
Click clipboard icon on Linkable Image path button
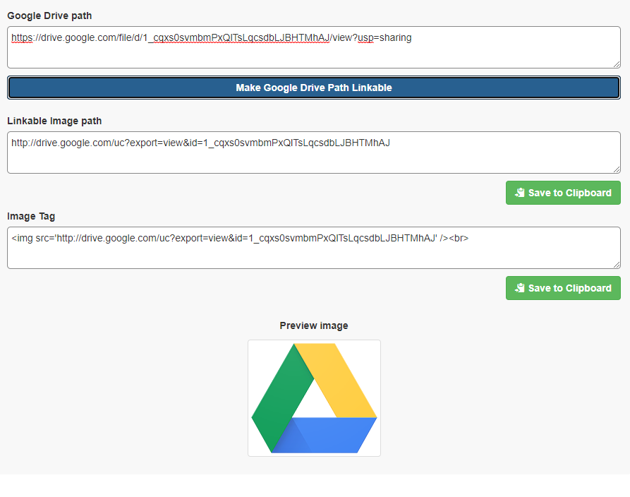pyautogui.click(x=519, y=193)
